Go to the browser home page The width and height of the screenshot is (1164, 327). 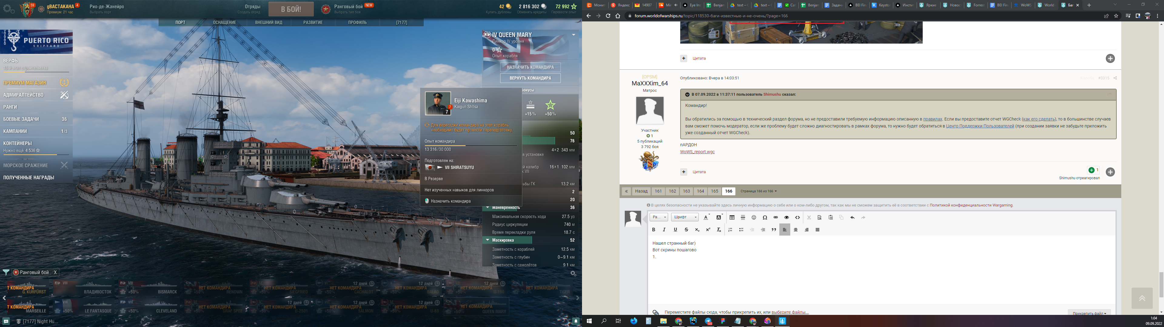(618, 16)
